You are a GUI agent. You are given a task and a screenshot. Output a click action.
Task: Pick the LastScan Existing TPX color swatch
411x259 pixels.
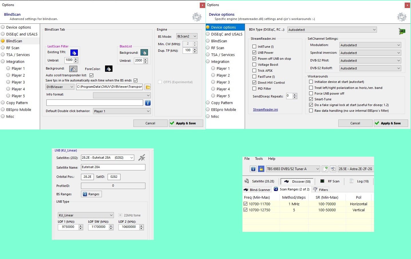pyautogui.click(x=74, y=53)
